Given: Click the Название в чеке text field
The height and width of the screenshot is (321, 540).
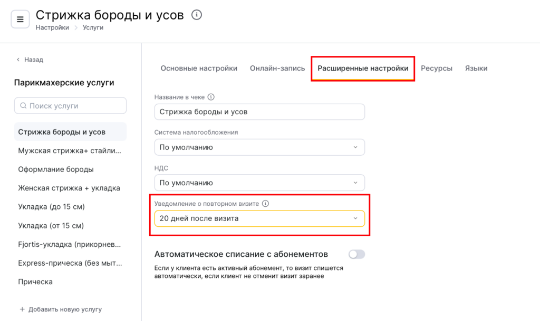Looking at the screenshot, I should [259, 112].
